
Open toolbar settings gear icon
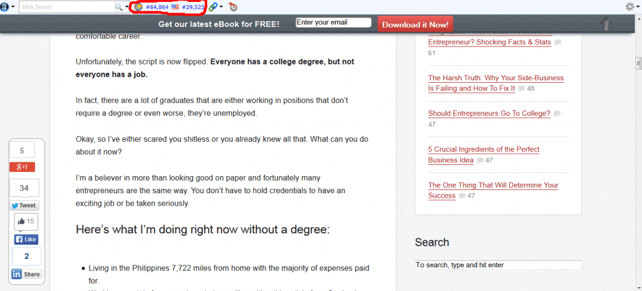[629, 6]
